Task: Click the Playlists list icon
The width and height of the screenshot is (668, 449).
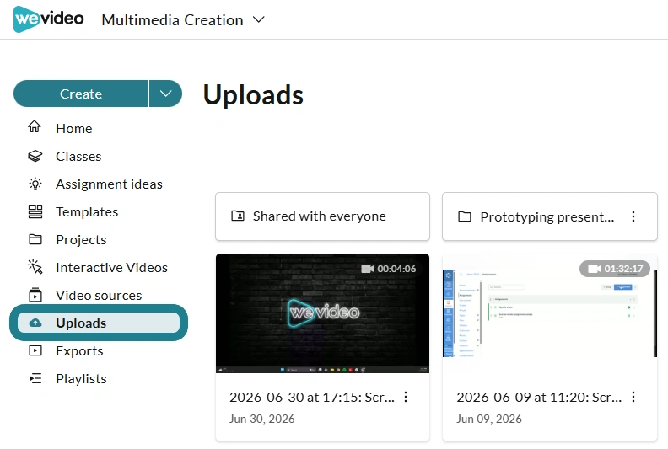Action: tap(35, 378)
